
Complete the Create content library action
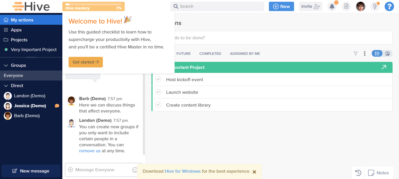[158, 105]
